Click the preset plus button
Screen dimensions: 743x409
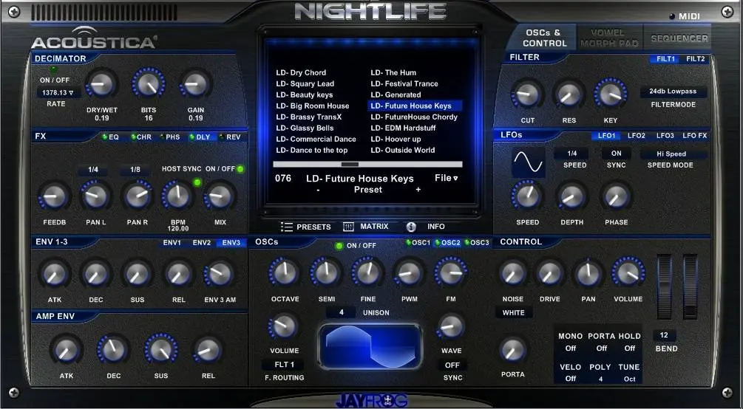click(x=418, y=190)
